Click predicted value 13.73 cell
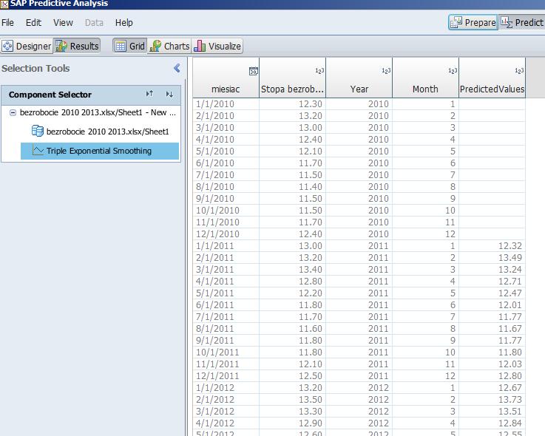This screenshot has height=436, width=545. pos(492,399)
